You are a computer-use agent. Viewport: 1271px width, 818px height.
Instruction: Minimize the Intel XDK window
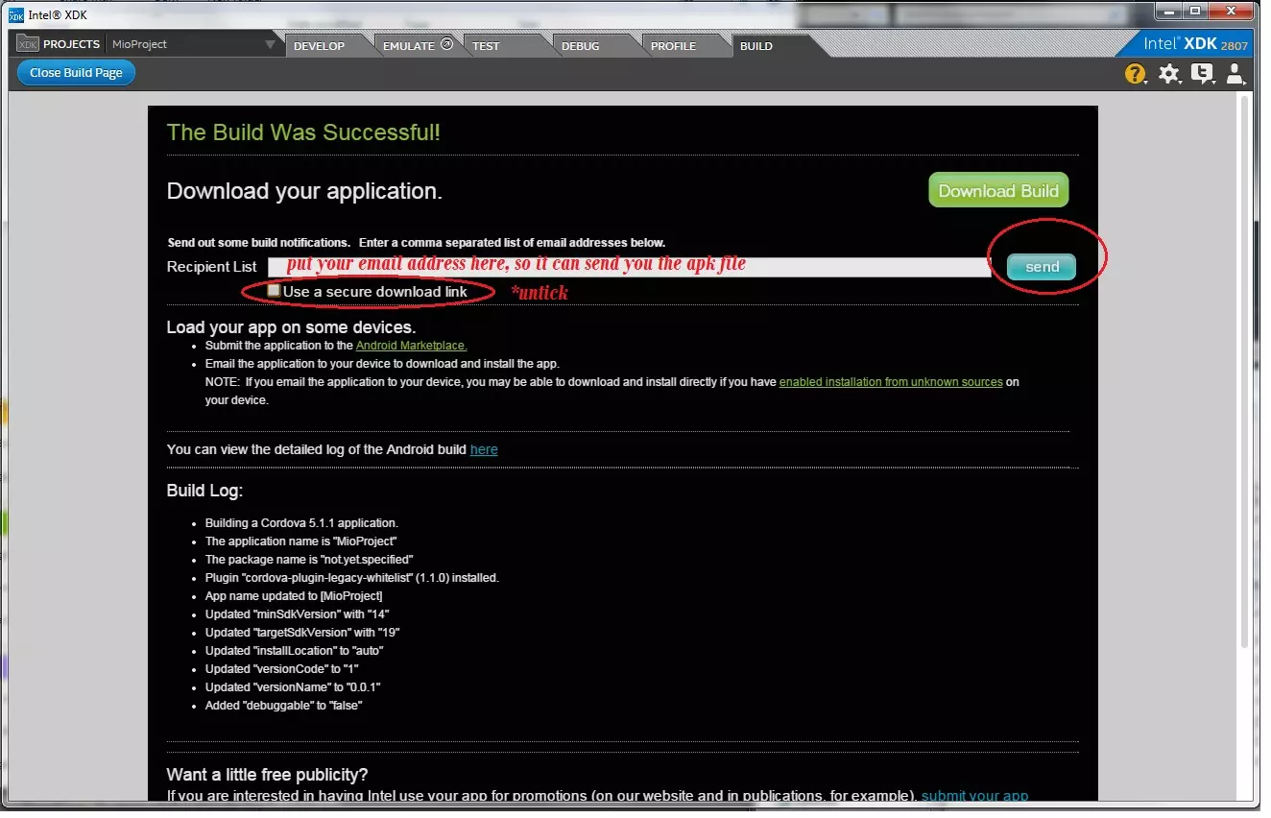1167,12
